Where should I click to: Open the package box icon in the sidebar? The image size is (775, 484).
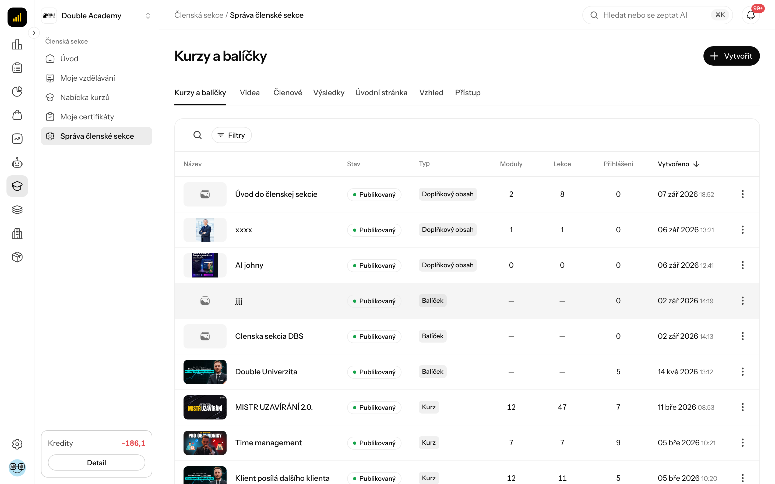tap(17, 257)
